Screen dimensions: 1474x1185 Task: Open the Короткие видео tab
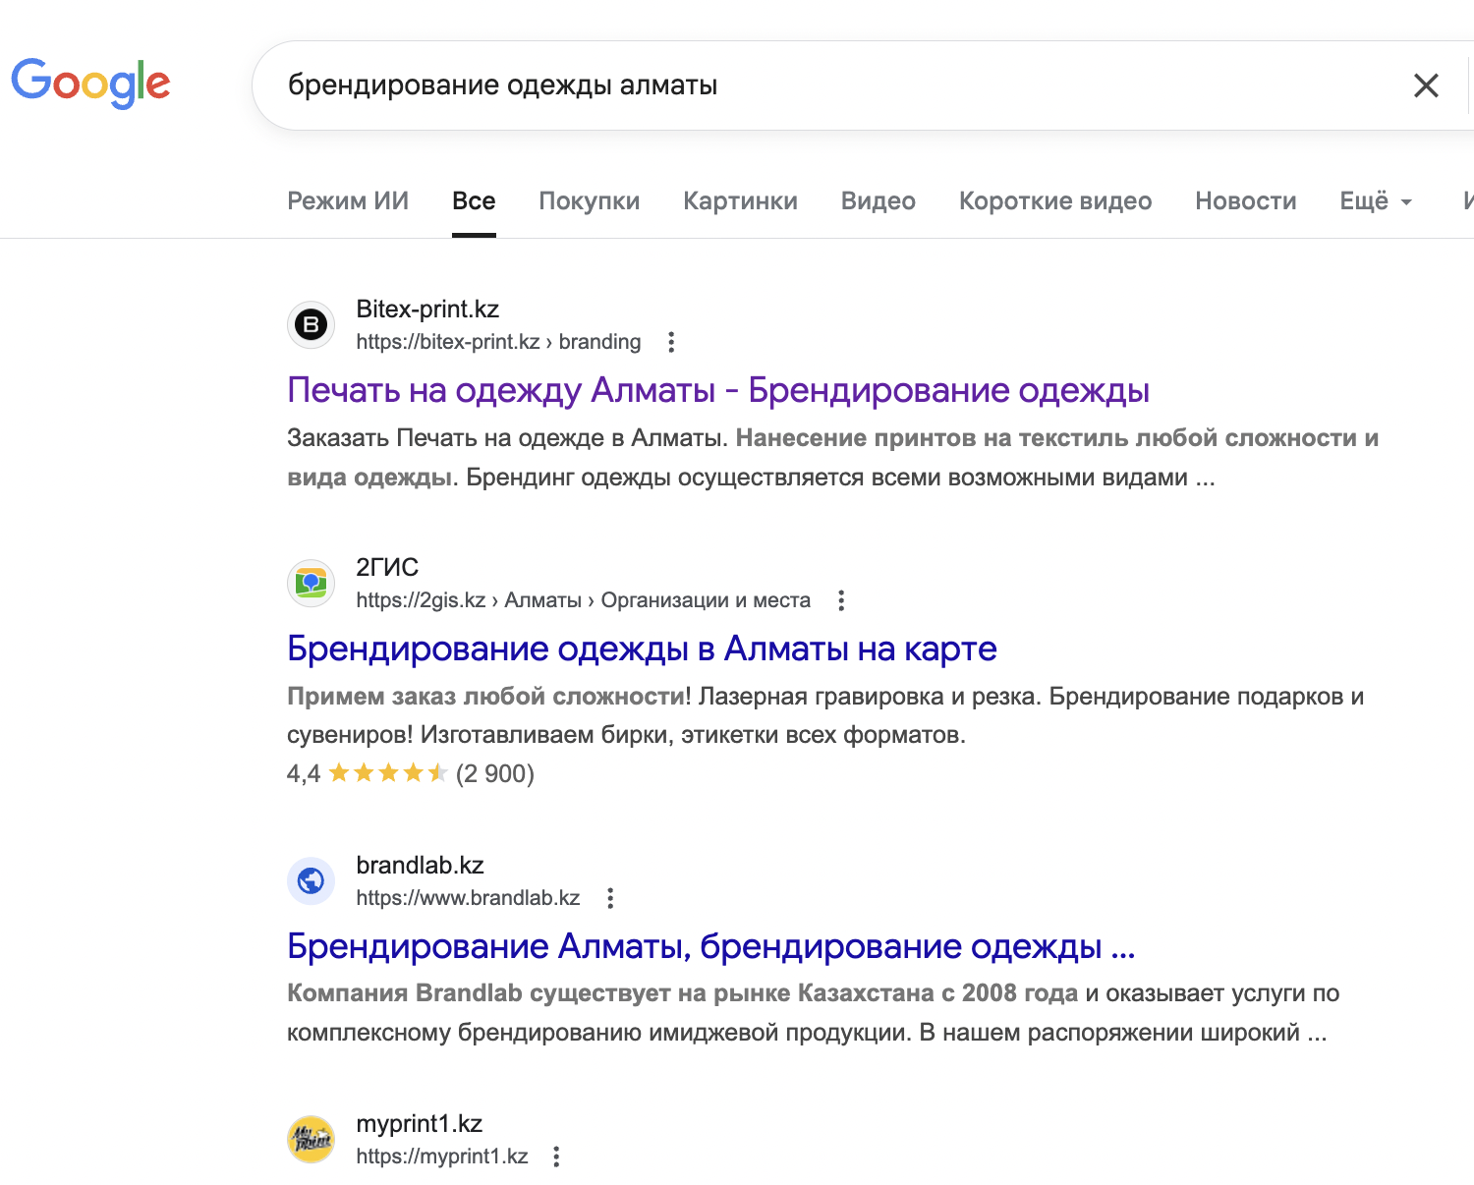point(1055,201)
